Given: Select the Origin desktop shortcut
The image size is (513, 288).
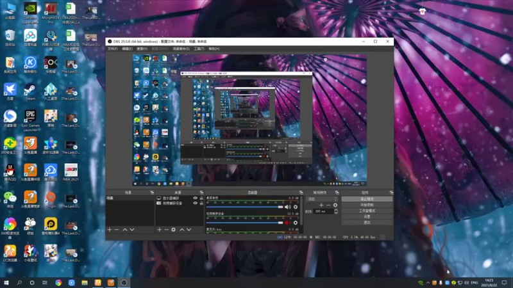Looking at the screenshot, I should pyautogui.click(x=51, y=200).
